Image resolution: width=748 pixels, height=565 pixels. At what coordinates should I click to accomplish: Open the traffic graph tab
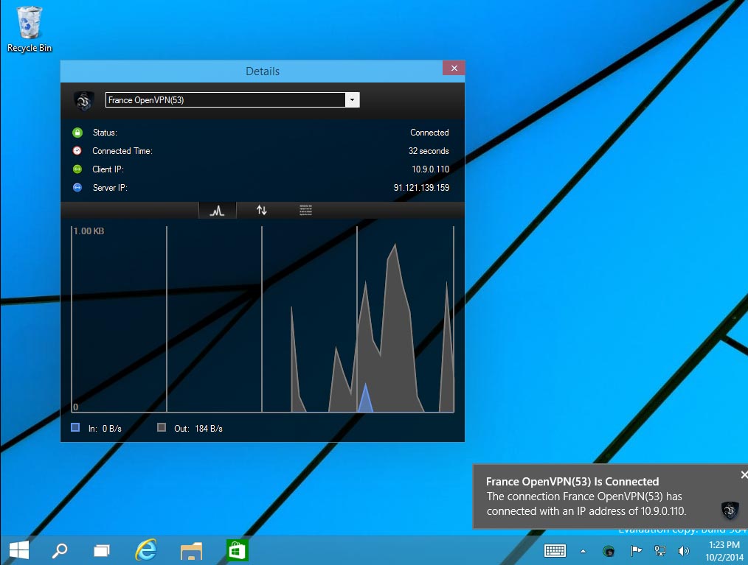[x=217, y=210]
